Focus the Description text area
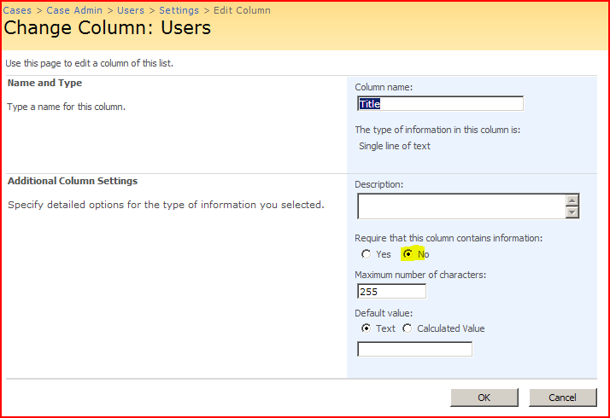This screenshot has height=418, width=610. [461, 206]
